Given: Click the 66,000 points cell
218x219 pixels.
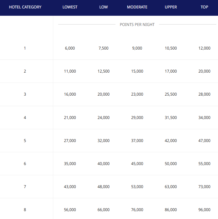Looking at the screenshot, I should tap(103, 210).
